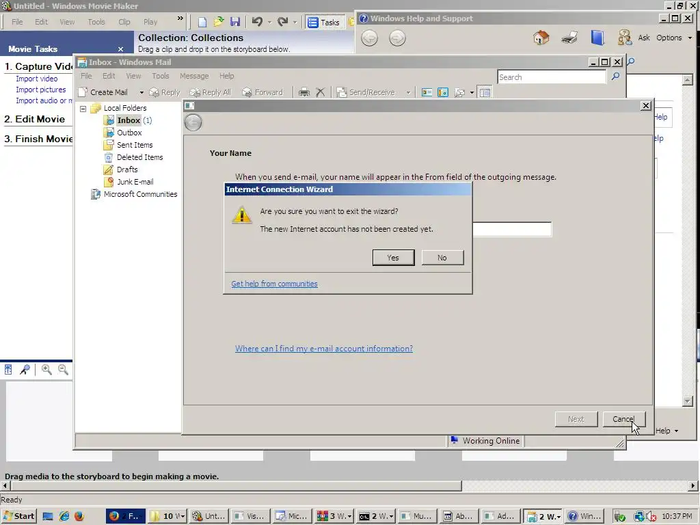Click the Zoom Timeline Out magnifier icon
This screenshot has height=525, width=700.
(63, 370)
